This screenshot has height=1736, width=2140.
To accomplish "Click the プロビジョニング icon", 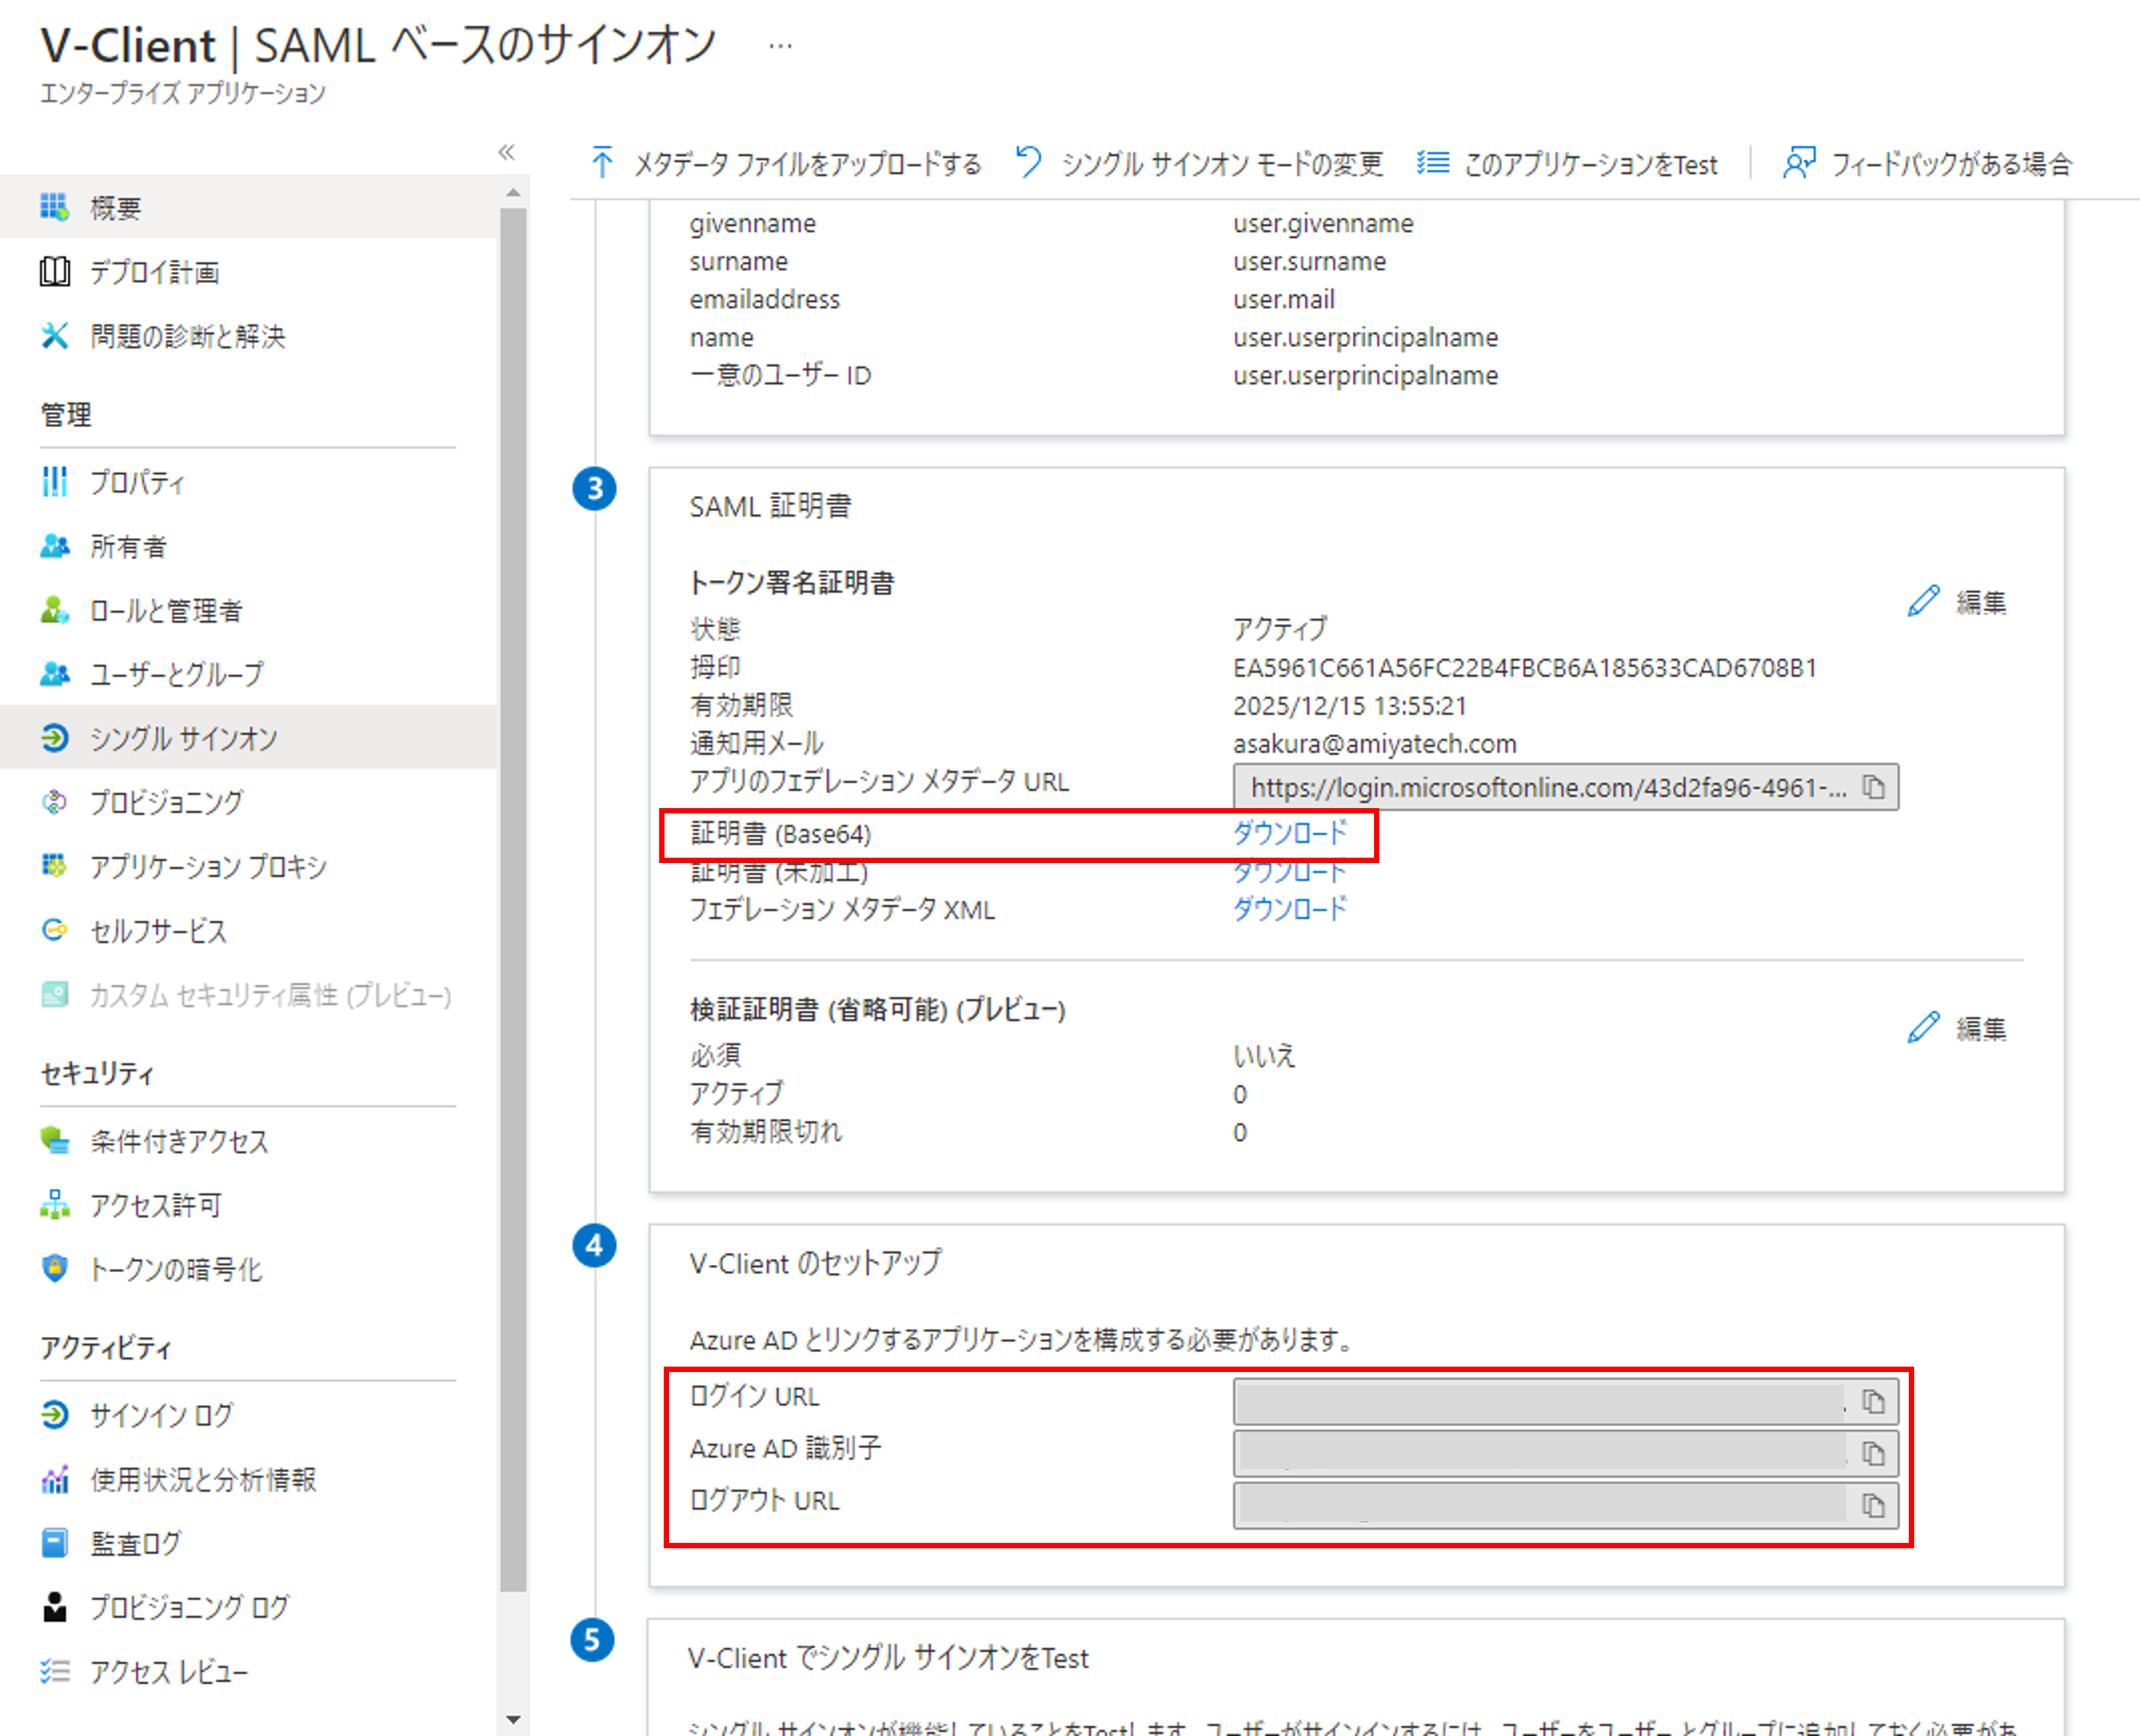I will click(54, 801).
